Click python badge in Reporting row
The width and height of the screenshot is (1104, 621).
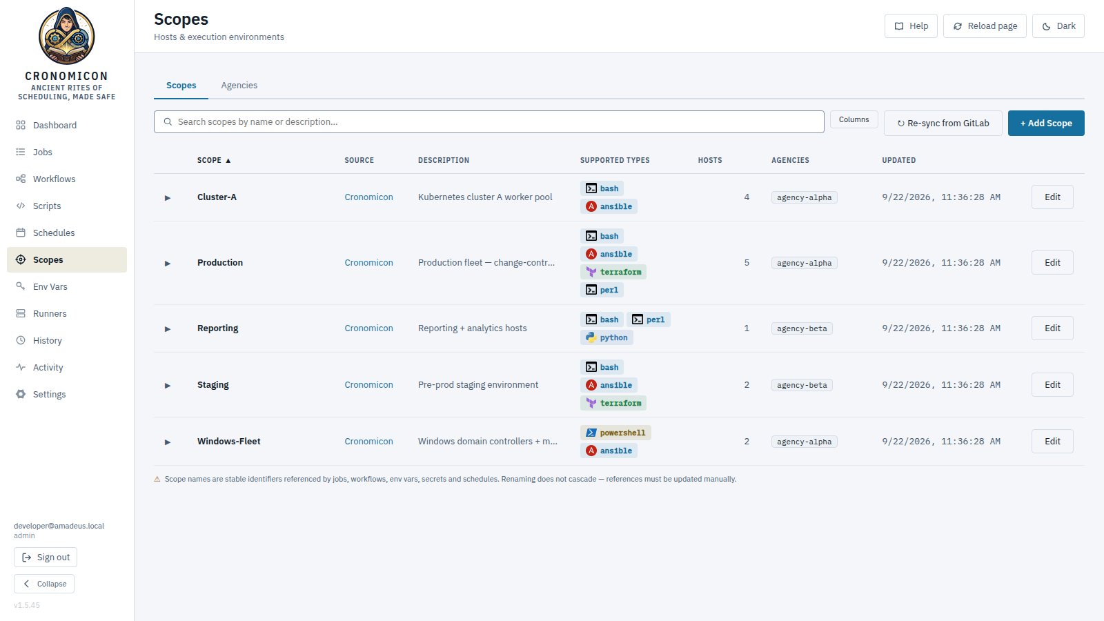607,337
